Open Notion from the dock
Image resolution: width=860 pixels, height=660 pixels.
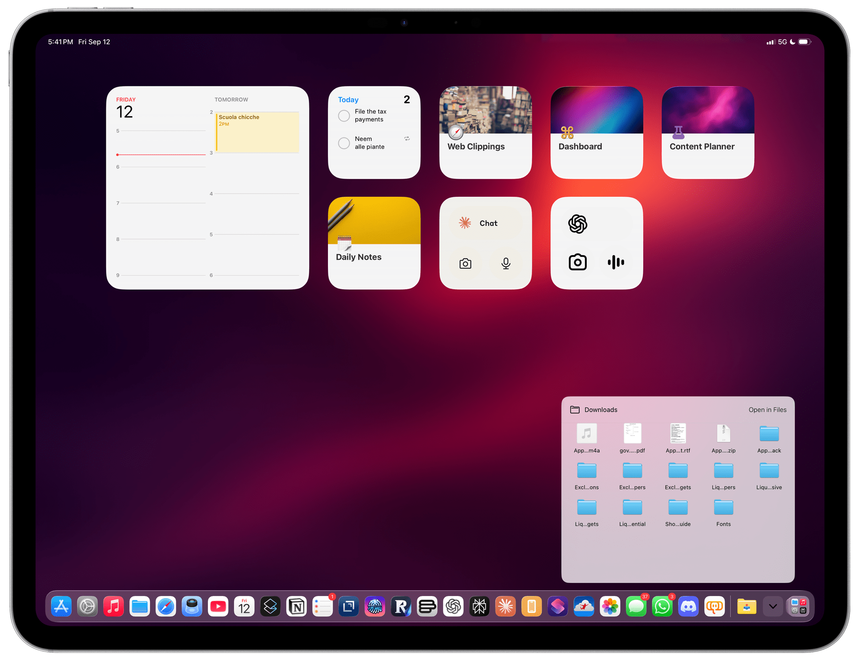pos(296,607)
